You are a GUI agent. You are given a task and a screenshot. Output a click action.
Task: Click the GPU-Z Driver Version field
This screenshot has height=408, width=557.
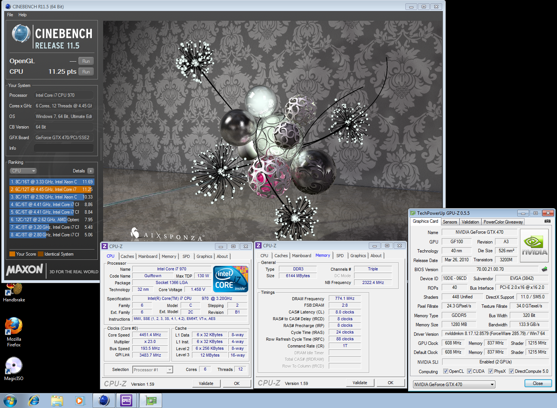coord(495,334)
